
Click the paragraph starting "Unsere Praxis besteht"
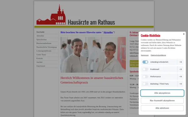[93, 92]
